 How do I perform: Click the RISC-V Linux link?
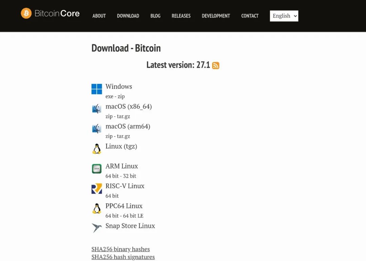click(x=125, y=186)
